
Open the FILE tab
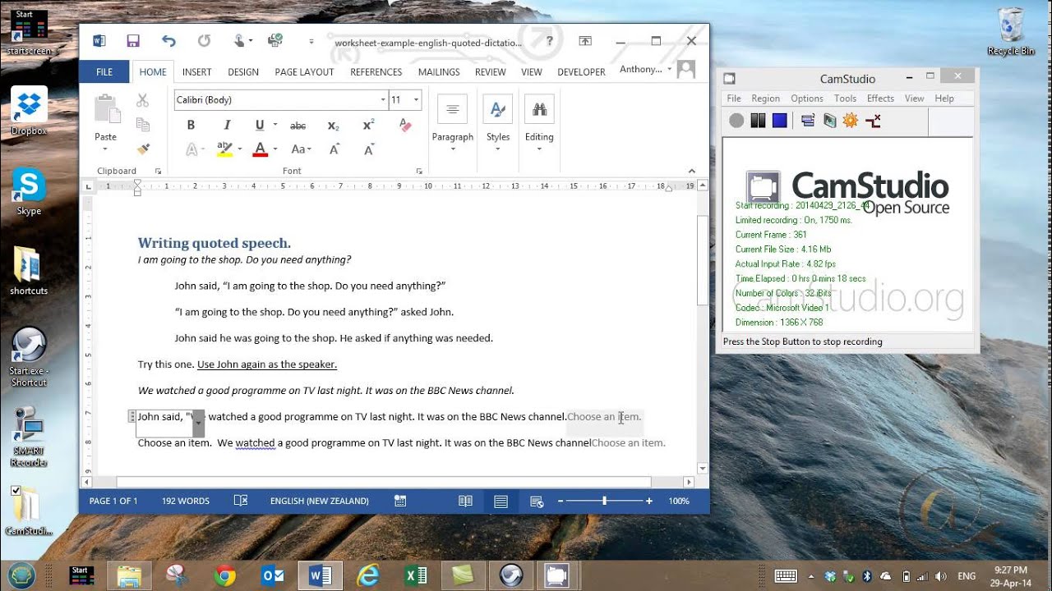pos(104,72)
